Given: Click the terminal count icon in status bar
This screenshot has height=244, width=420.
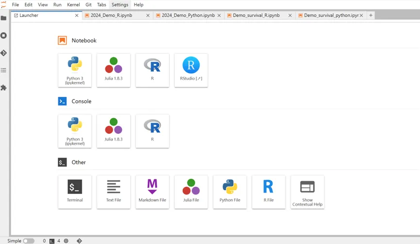Looking at the screenshot, I should pyautogui.click(x=52, y=241).
